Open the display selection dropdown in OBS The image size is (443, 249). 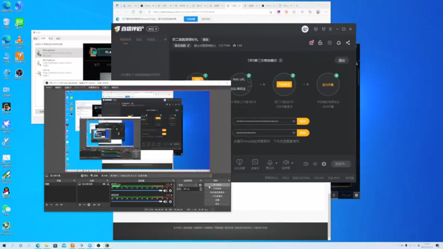click(x=161, y=175)
